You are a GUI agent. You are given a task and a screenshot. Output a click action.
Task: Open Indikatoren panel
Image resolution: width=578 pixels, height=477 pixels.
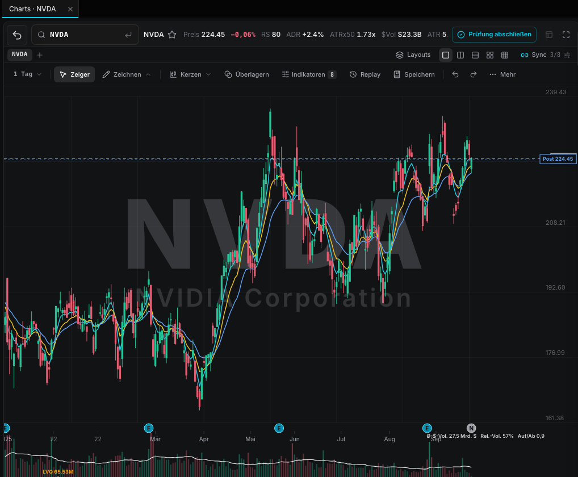point(308,74)
